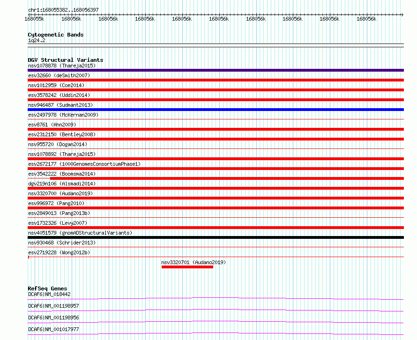Click the chr1:168055382..168056397 coordinate label

(x=63, y=10)
